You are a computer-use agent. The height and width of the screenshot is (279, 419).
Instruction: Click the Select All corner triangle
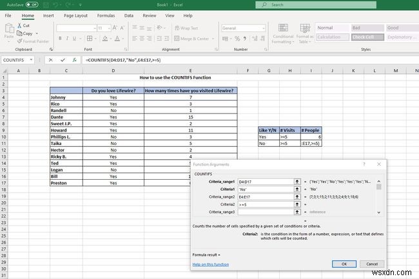click(5, 70)
